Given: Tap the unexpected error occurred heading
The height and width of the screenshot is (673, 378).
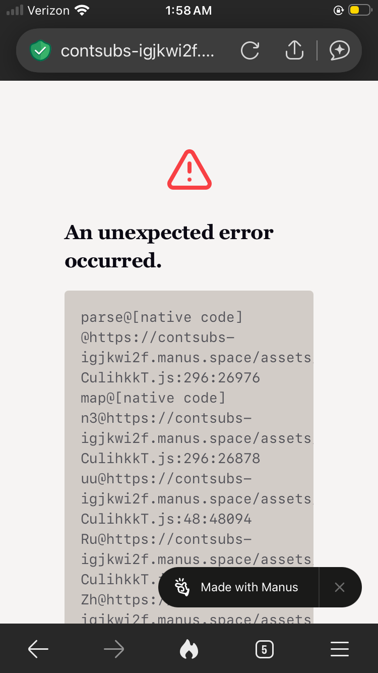Looking at the screenshot, I should tap(169, 246).
